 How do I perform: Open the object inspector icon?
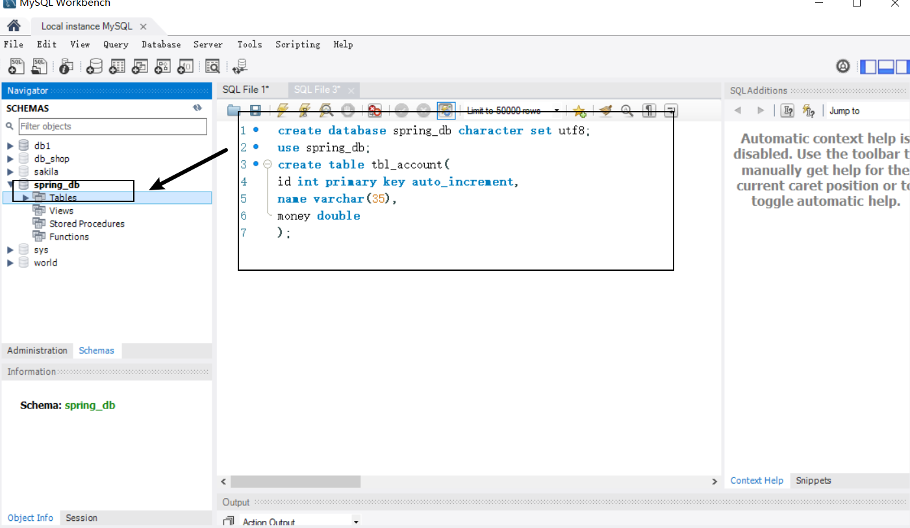click(66, 66)
